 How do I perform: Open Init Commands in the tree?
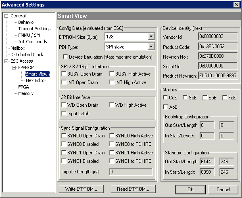pyautogui.click(x=33, y=42)
